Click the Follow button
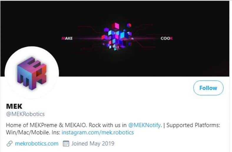The height and width of the screenshot is (152, 232). (208, 88)
